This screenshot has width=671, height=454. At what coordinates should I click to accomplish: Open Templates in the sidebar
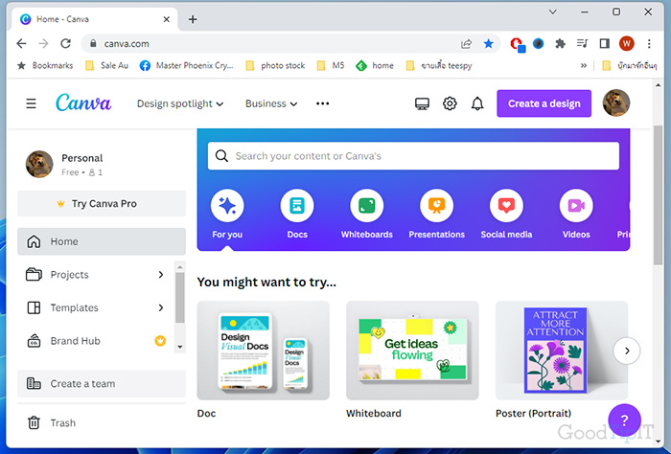96,307
